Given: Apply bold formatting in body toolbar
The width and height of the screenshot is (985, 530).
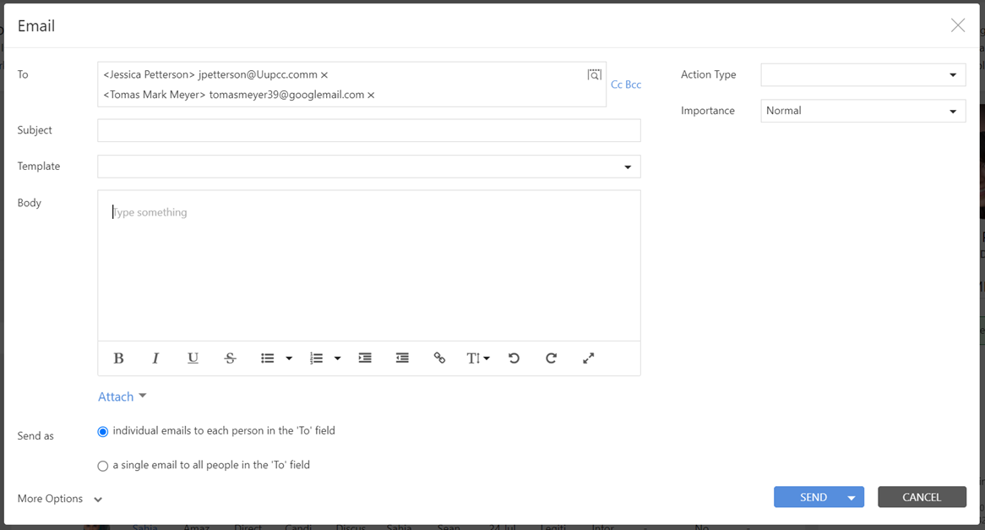Looking at the screenshot, I should point(118,358).
